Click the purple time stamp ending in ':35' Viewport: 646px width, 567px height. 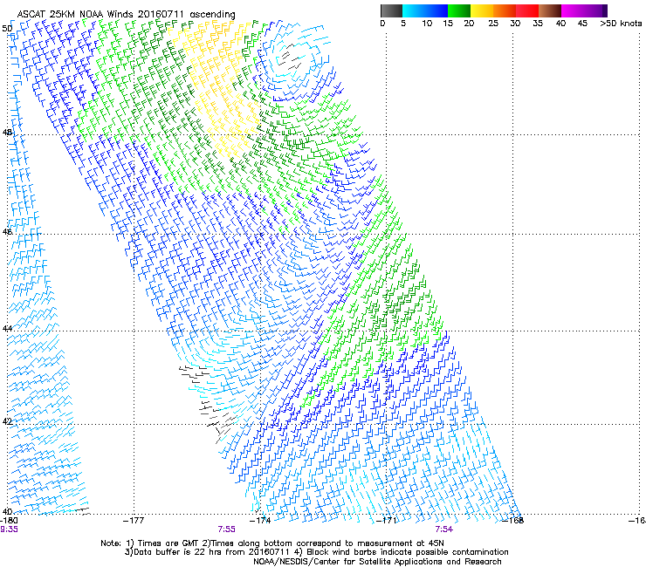tap(9, 529)
